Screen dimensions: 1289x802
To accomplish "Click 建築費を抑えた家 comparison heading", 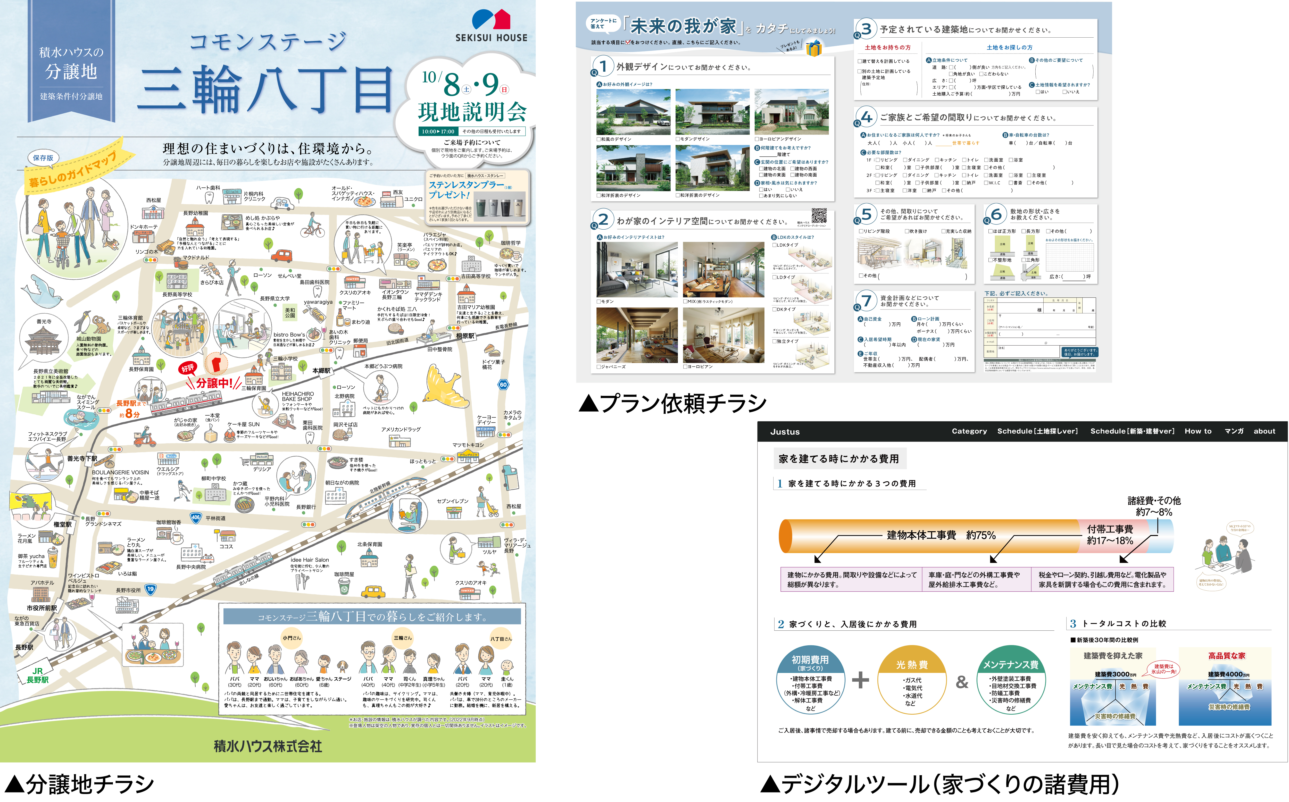I will pos(1112,655).
